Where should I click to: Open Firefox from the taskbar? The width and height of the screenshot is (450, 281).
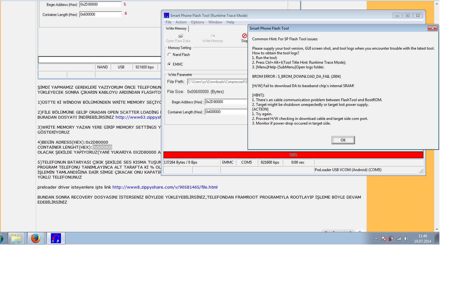point(36,239)
